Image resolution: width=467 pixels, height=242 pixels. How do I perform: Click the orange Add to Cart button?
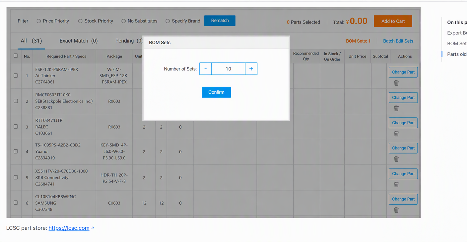393,21
